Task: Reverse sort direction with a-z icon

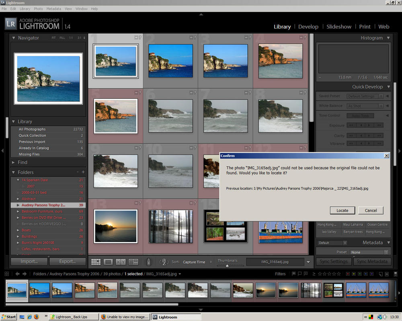Action: [x=163, y=262]
